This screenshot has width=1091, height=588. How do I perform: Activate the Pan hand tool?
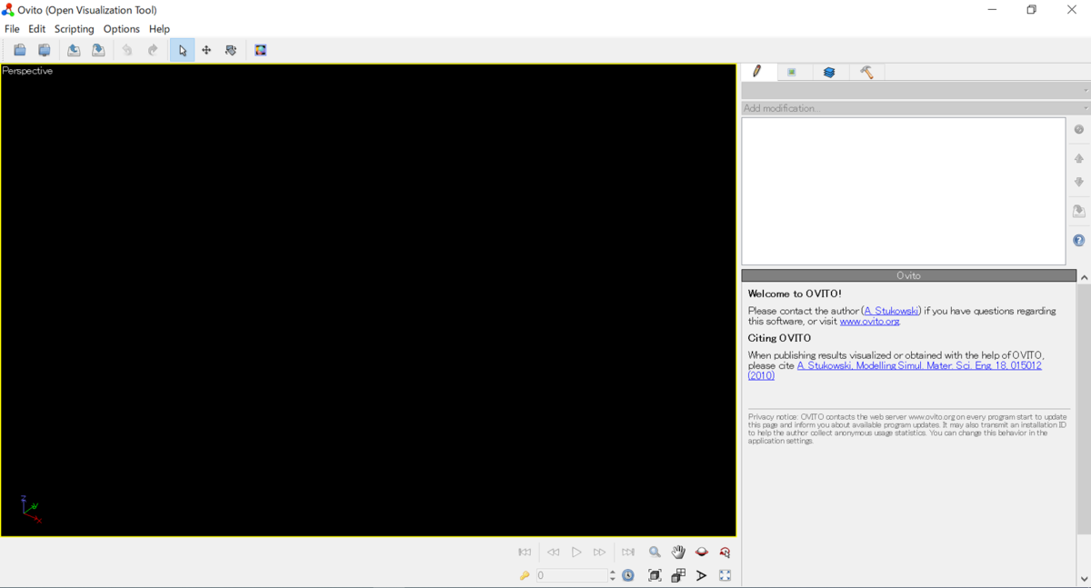point(678,552)
